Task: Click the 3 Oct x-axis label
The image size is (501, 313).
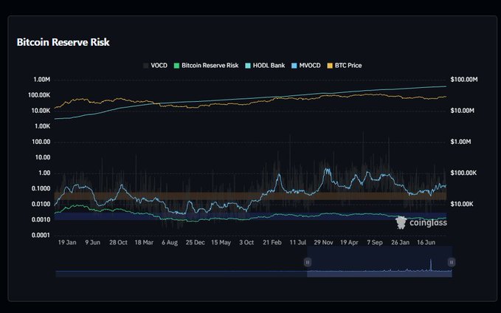Action: pyautogui.click(x=246, y=243)
